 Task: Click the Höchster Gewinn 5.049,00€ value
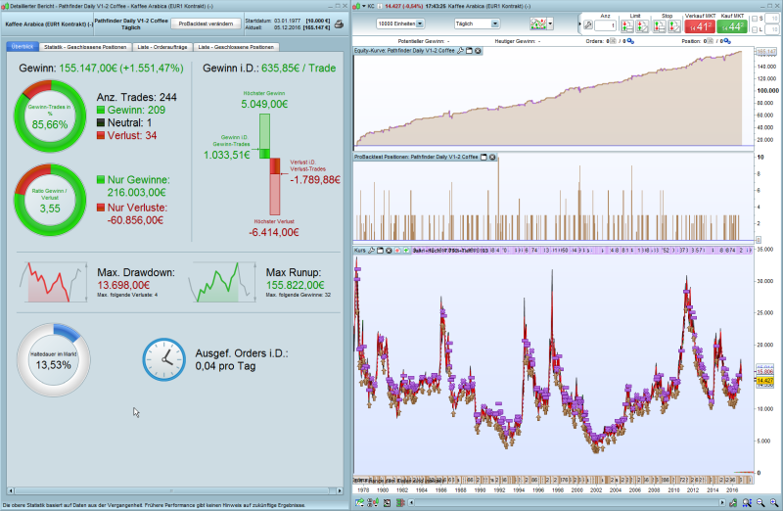coord(264,104)
